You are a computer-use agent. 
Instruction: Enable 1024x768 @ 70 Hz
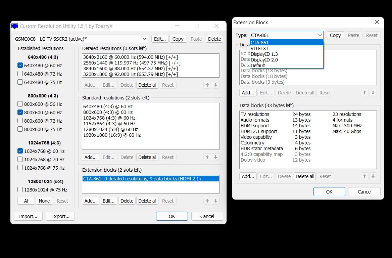(x=20, y=160)
